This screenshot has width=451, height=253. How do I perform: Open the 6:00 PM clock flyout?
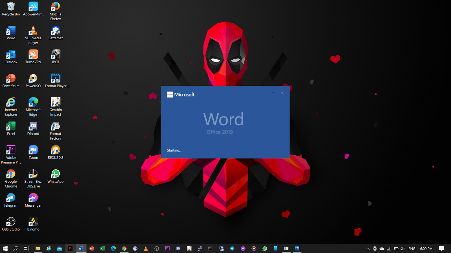426,249
